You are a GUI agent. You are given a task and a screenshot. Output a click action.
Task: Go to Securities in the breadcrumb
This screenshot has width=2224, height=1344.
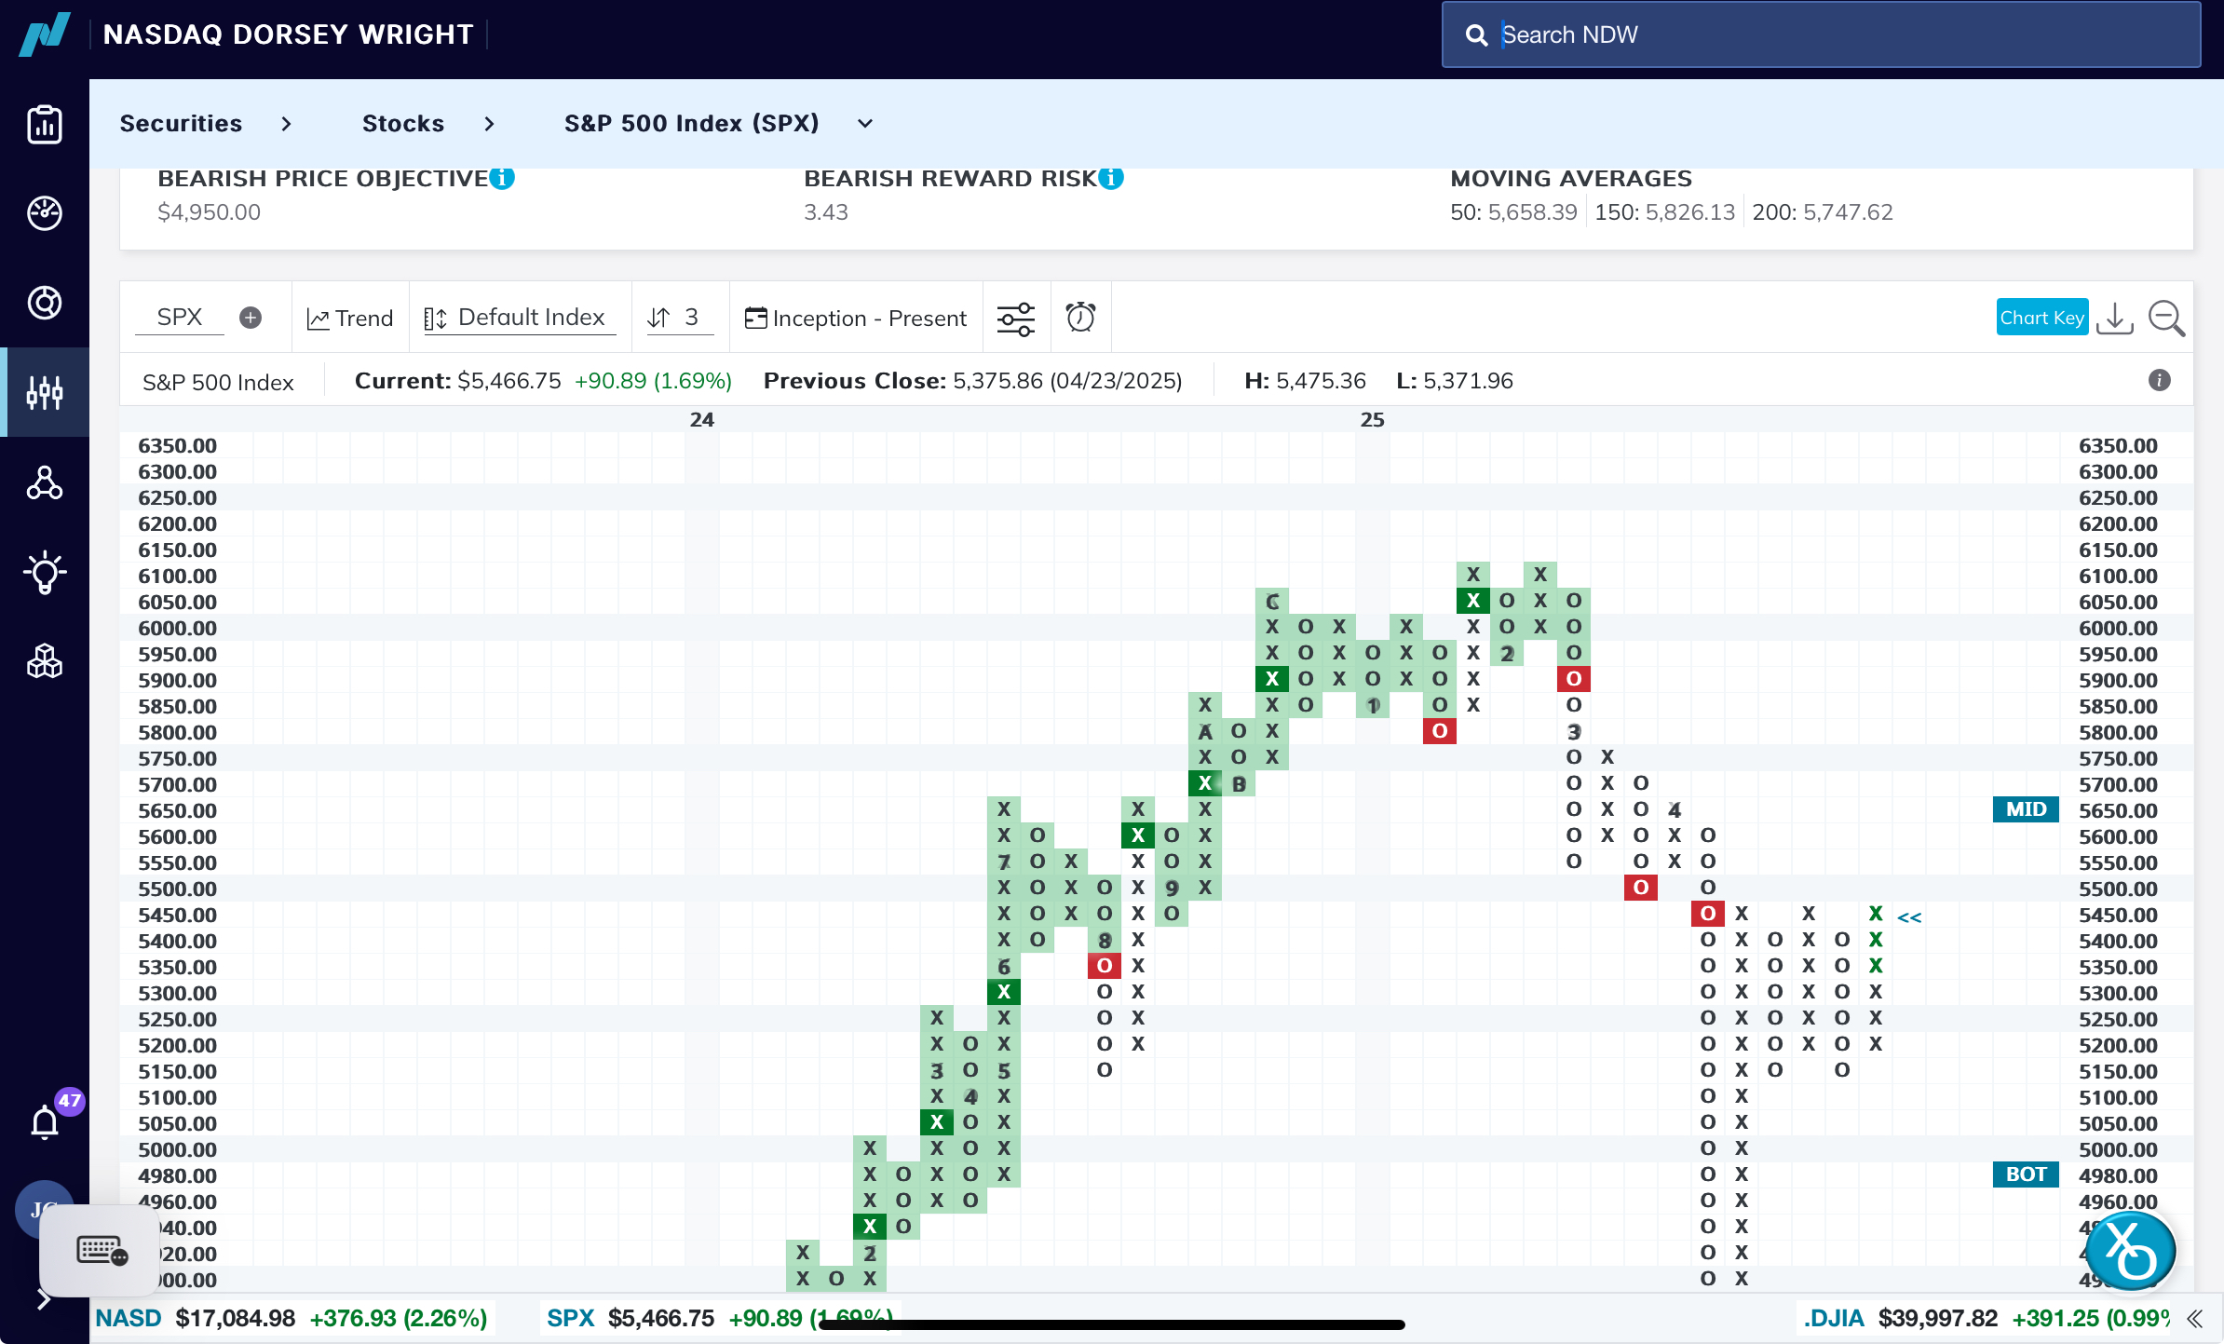[x=181, y=124]
